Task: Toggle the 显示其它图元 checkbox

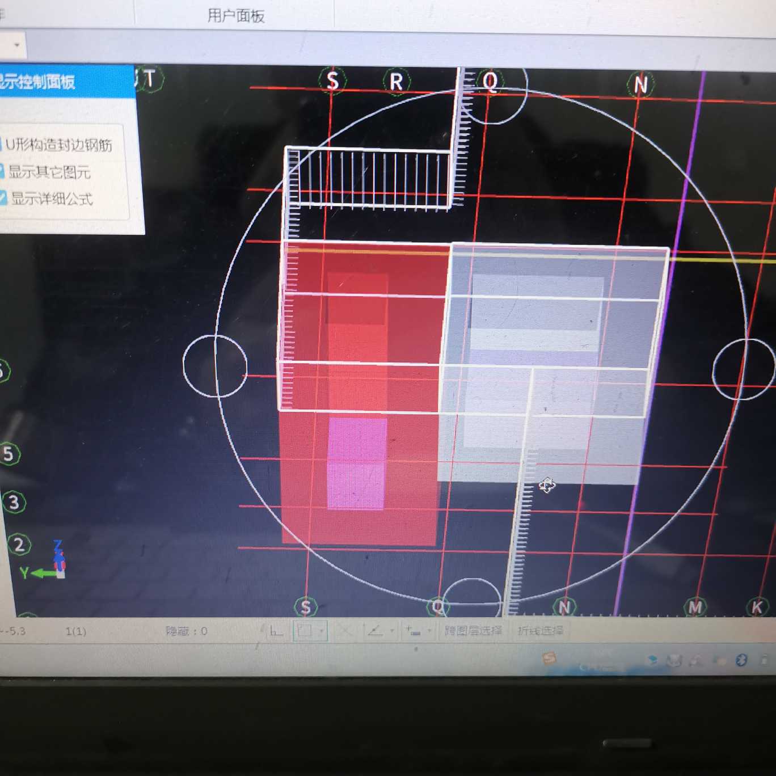Action: 2,171
